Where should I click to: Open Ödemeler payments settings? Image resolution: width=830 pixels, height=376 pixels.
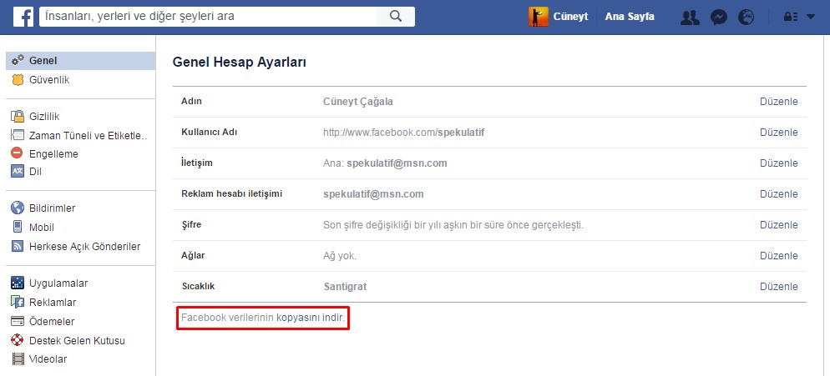point(51,321)
